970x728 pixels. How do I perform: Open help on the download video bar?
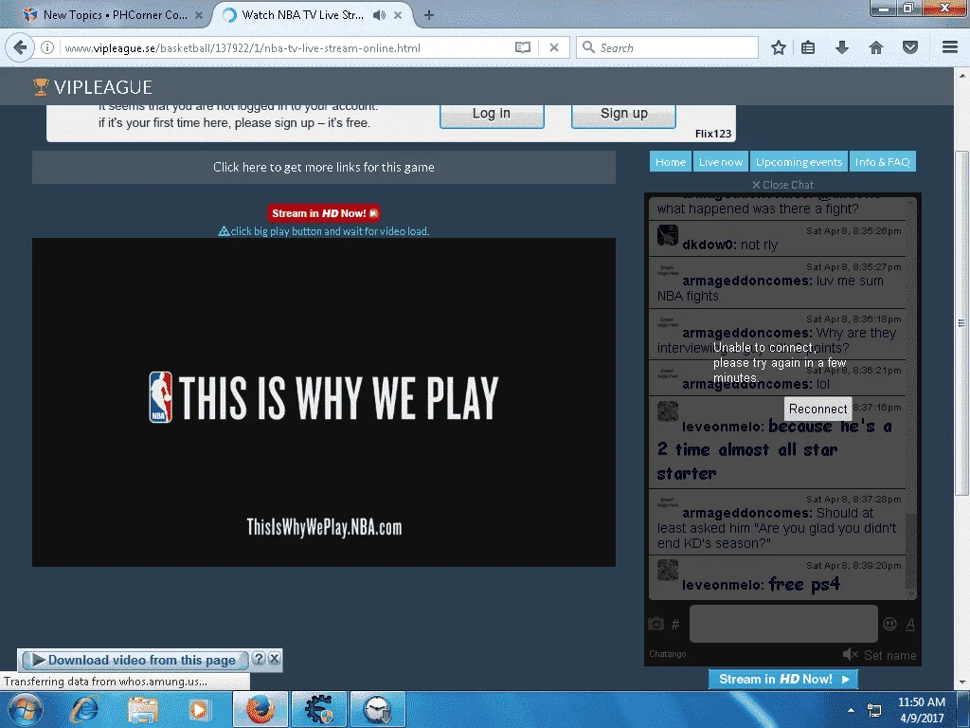[x=259, y=659]
